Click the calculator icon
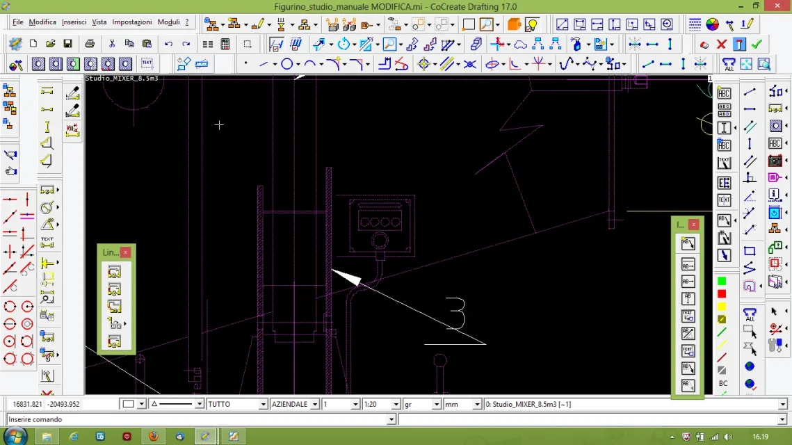Screen dimensions: 792x445 [x=225, y=44]
